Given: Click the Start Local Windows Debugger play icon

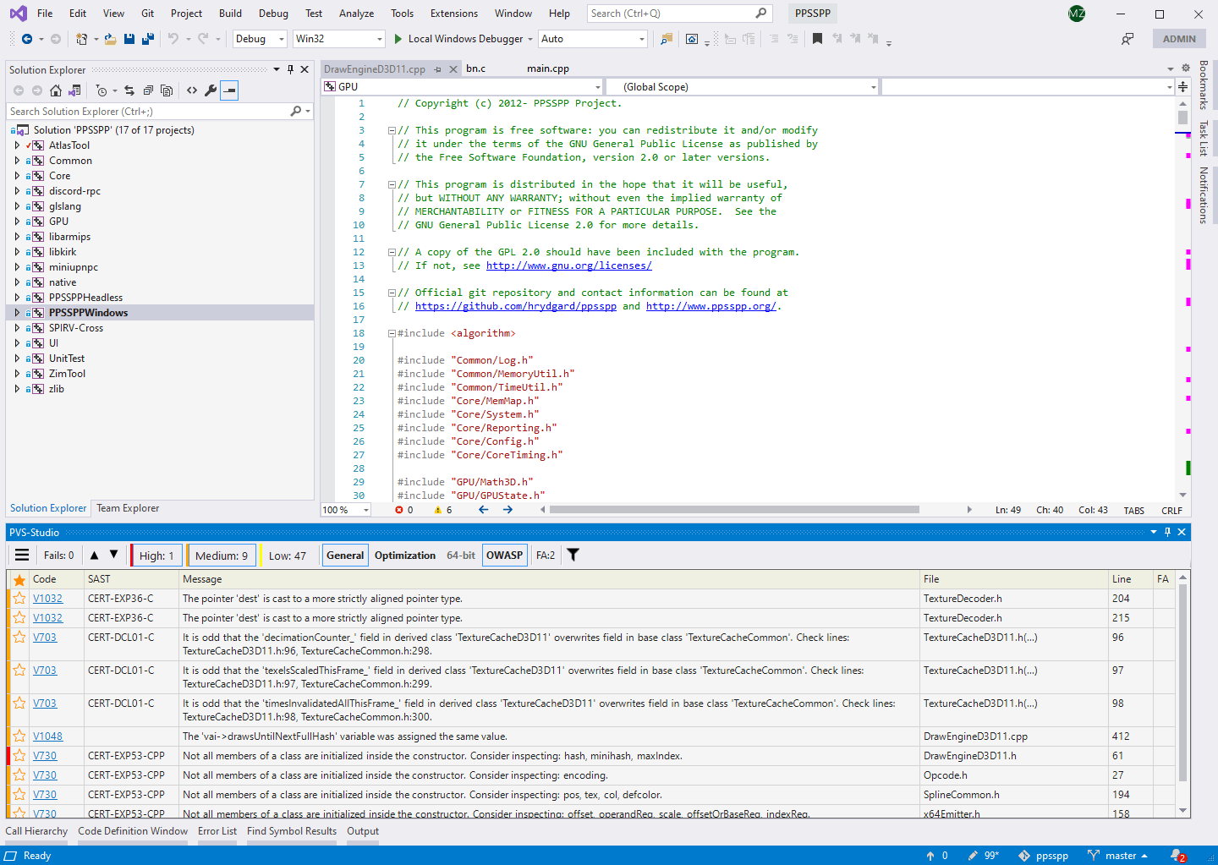Looking at the screenshot, I should coord(398,39).
